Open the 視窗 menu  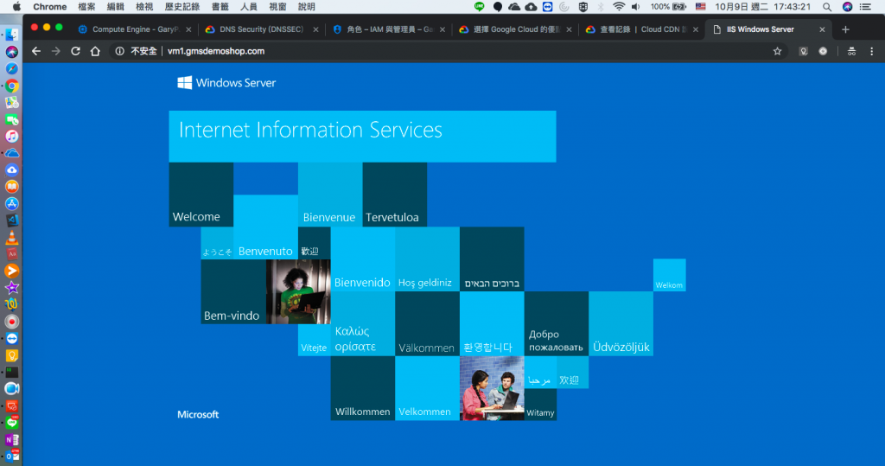point(277,7)
